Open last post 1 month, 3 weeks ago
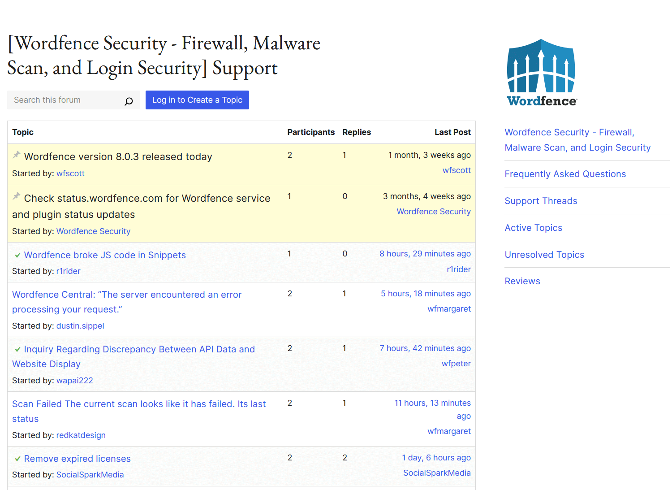672x490 pixels. pos(429,155)
